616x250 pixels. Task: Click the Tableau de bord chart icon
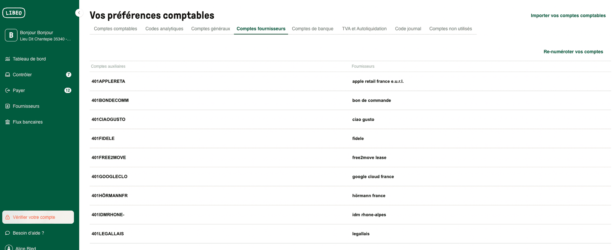[8, 59]
